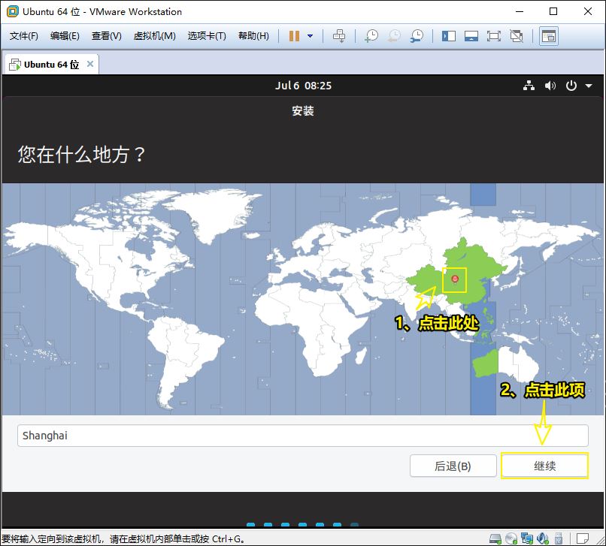Toggle Unity mode icon in toolbar
This screenshot has height=546, width=606.
(517, 36)
